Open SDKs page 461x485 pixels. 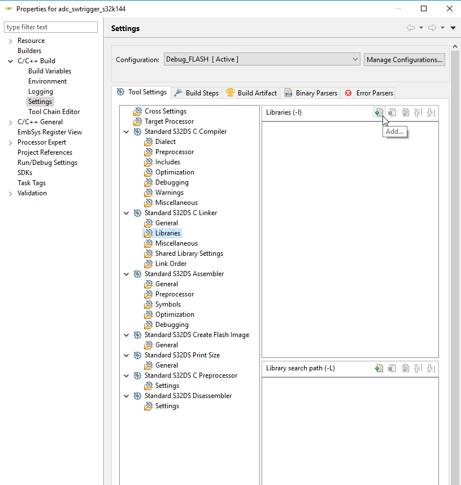click(x=25, y=173)
